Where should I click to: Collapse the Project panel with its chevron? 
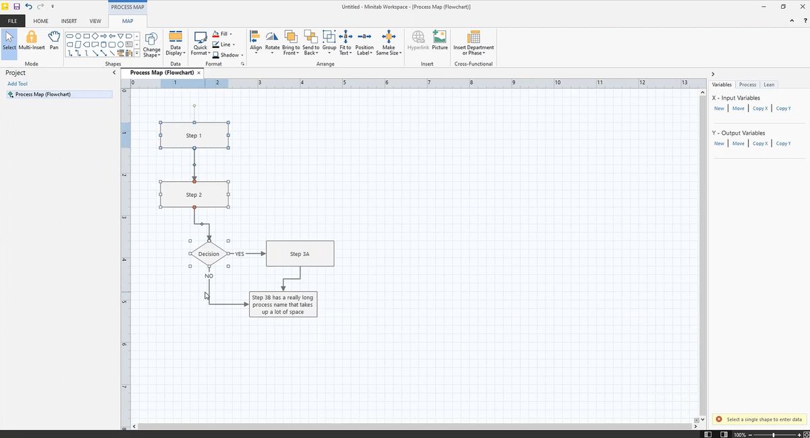coord(114,72)
